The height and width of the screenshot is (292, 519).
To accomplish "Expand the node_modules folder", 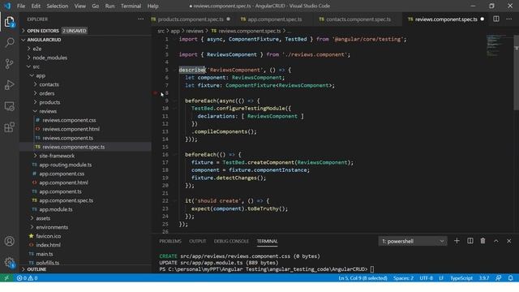I will point(85,58).
